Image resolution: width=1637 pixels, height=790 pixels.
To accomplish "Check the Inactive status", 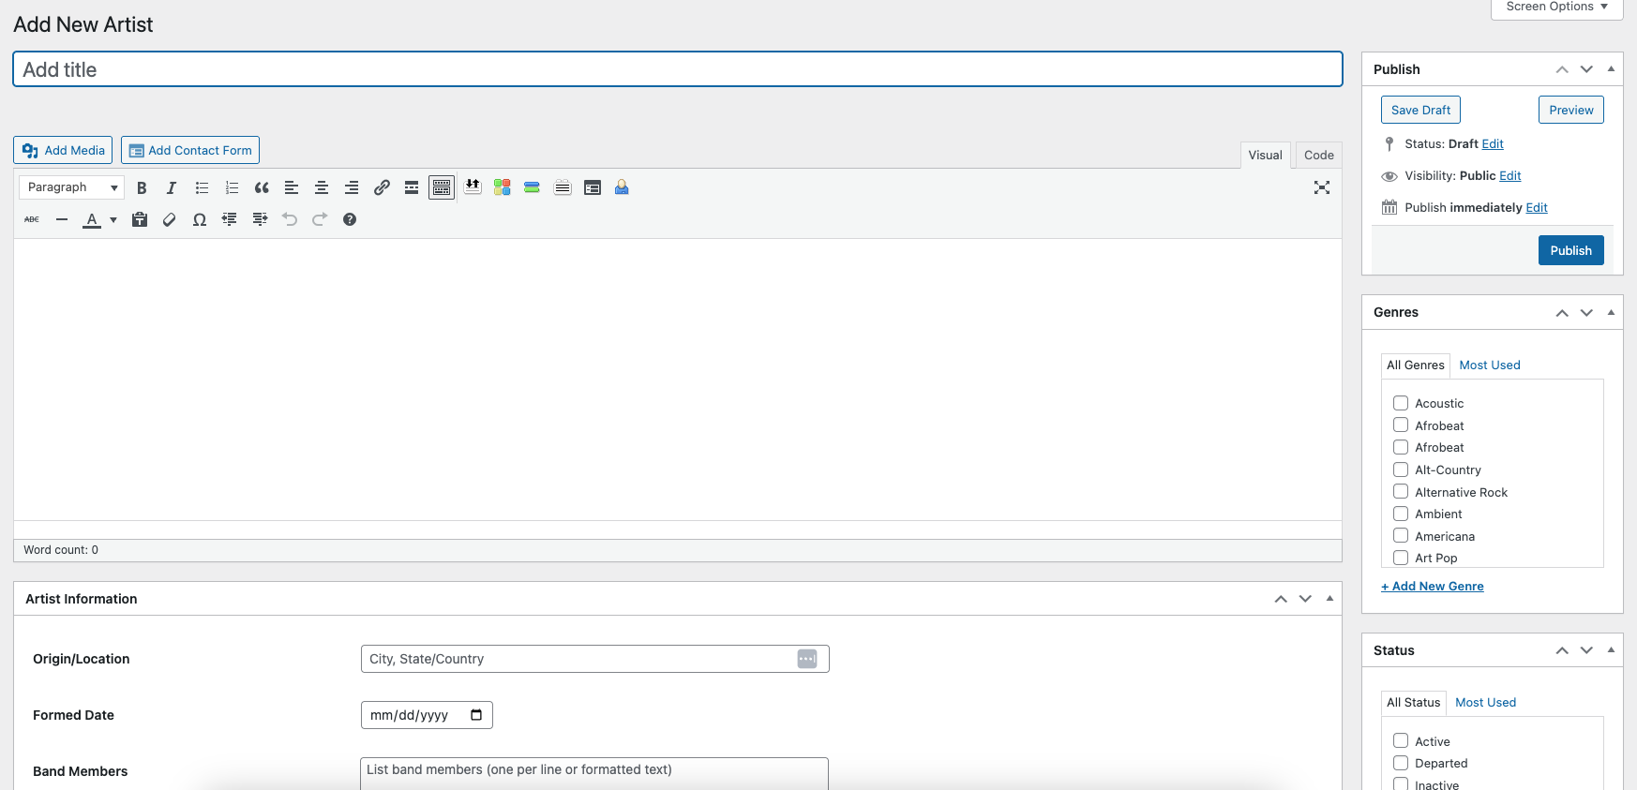I will [x=1401, y=784].
